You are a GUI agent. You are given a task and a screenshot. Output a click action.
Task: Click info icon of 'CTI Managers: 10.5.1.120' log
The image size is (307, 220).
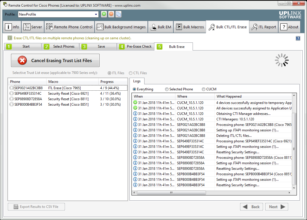coord(135,119)
